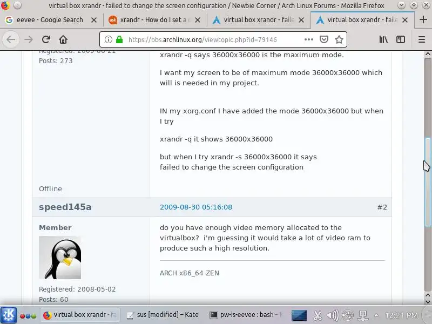Click the penguin avatar of speed145a
432x324 pixels.
point(60,258)
